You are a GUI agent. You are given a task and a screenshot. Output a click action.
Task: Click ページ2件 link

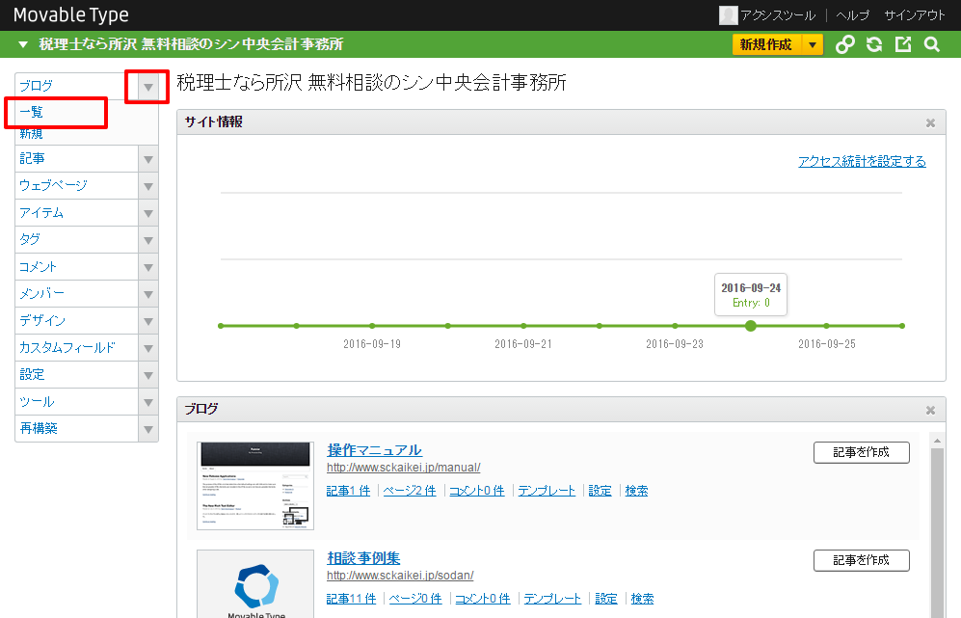[410, 491]
